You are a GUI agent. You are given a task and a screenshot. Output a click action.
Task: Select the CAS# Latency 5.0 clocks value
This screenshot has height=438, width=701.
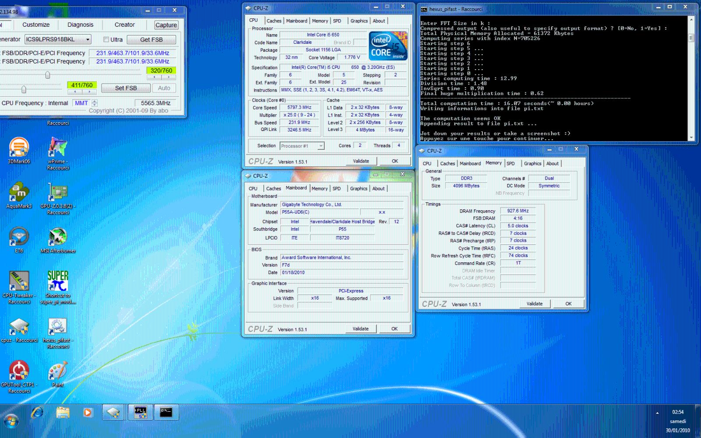click(x=518, y=226)
